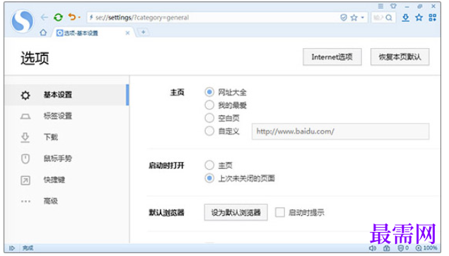Click the address bar URL field
Image resolution: width=449 pixels, height=256 pixels.
tap(212, 18)
